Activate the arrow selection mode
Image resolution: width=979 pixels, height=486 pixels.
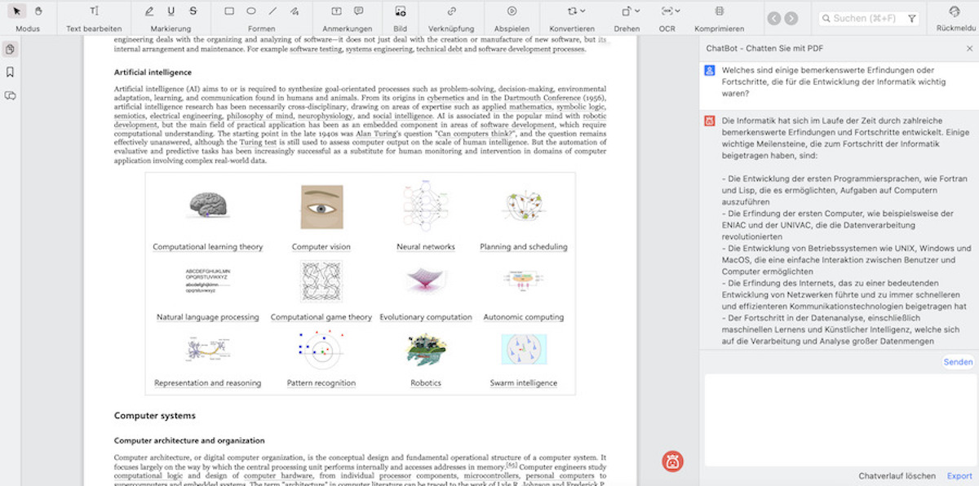click(17, 11)
